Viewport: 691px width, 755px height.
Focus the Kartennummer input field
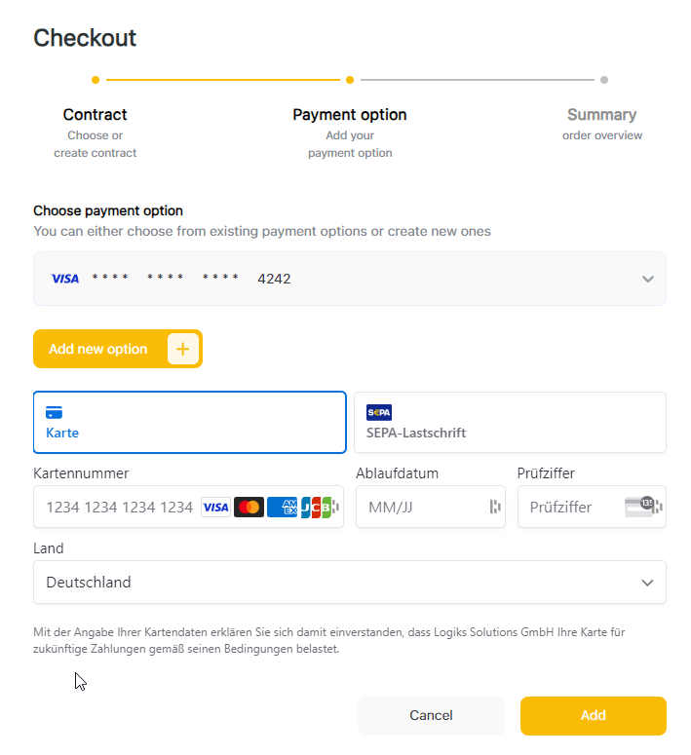[x=119, y=507]
